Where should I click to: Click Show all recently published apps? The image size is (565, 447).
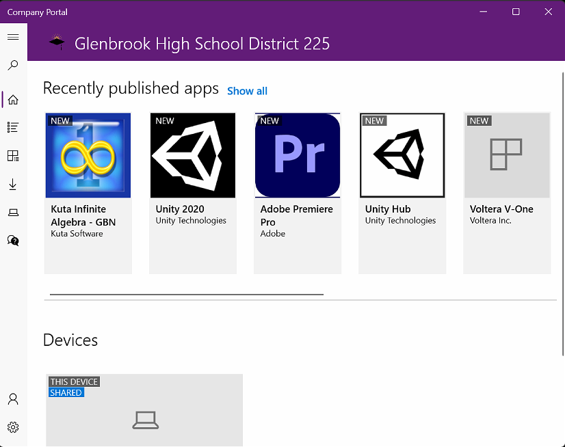pos(247,91)
